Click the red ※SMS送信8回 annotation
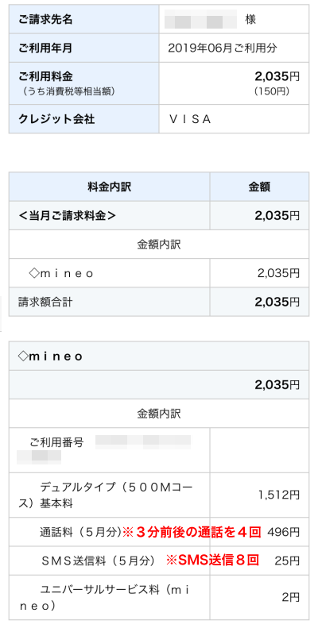The image size is (318, 632). 213,561
